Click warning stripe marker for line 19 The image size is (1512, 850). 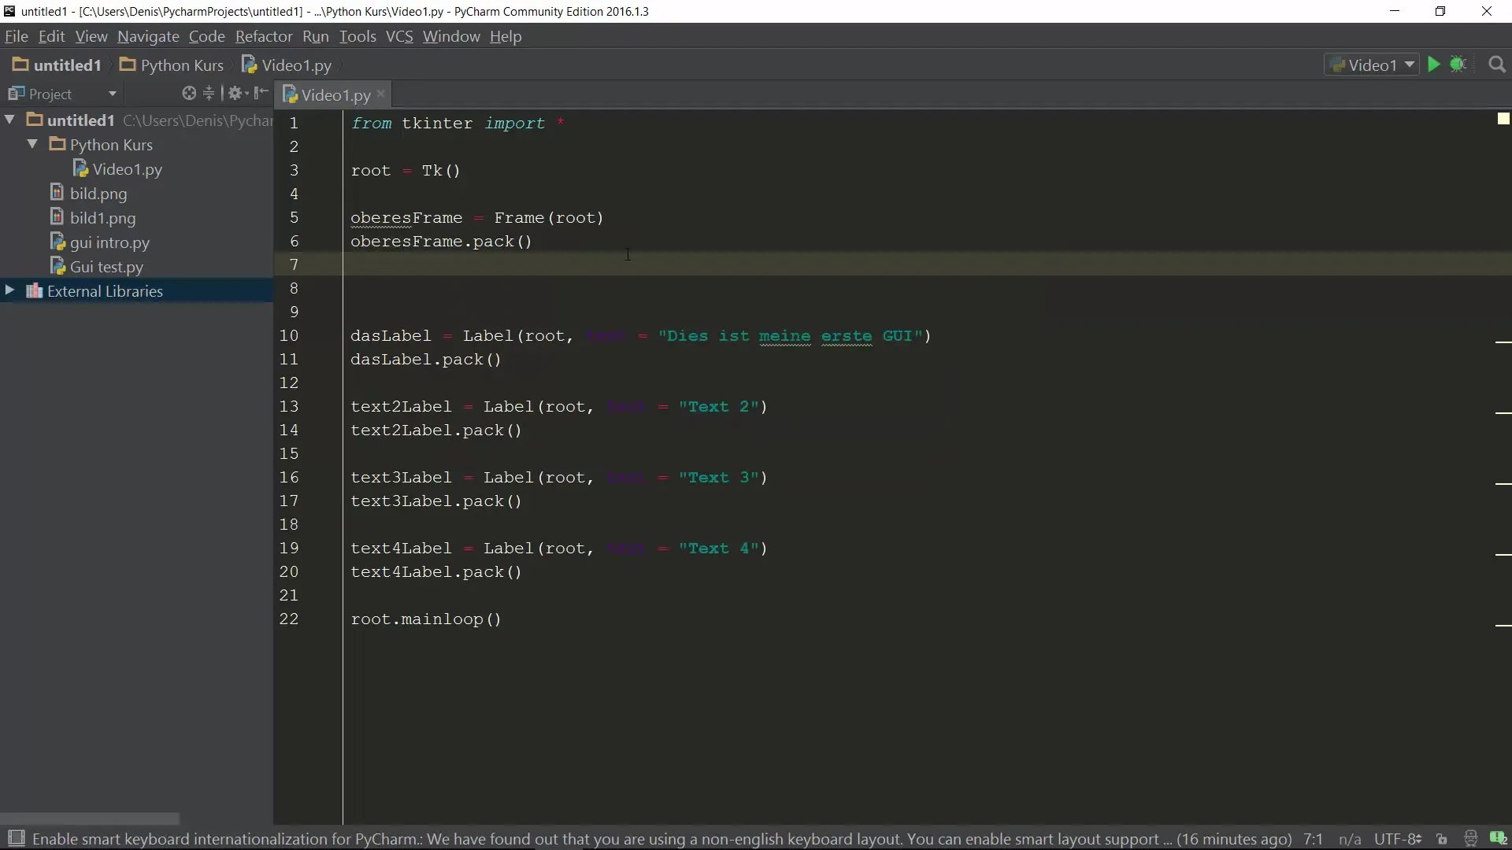pyautogui.click(x=1503, y=555)
